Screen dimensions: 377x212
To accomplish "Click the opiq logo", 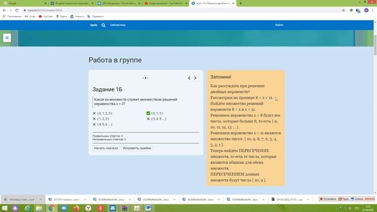I will point(94,25).
